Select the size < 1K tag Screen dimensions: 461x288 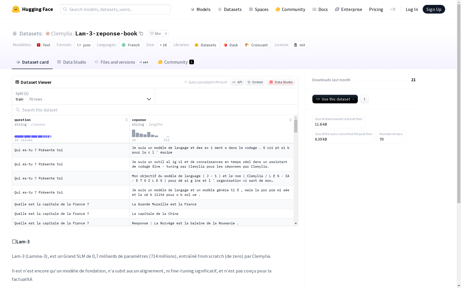pyautogui.click(x=163, y=45)
